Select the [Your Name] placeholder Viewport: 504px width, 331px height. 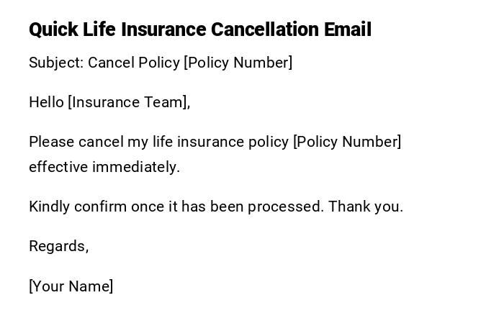click(71, 286)
